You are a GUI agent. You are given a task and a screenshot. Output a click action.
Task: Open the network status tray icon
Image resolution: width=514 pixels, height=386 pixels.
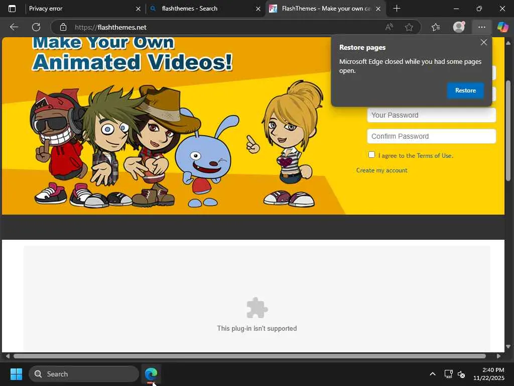pos(448,374)
